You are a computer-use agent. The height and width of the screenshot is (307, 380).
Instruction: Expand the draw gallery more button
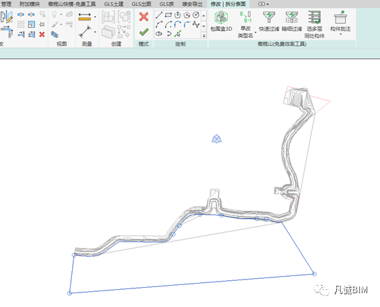click(x=204, y=36)
